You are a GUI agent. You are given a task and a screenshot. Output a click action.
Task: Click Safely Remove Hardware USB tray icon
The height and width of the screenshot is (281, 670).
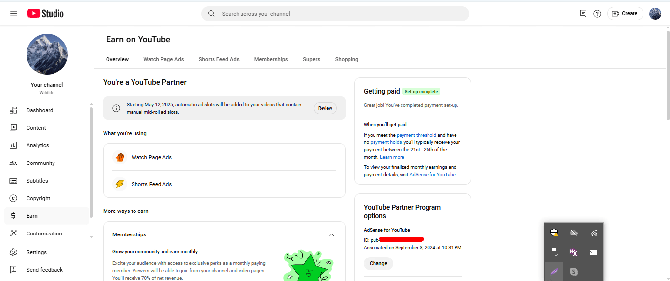tap(554, 252)
